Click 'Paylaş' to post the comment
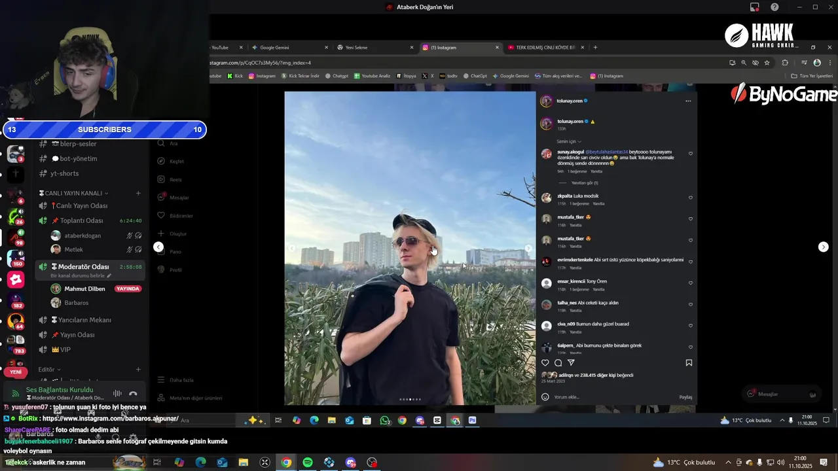This screenshot has width=838, height=471. click(x=685, y=397)
